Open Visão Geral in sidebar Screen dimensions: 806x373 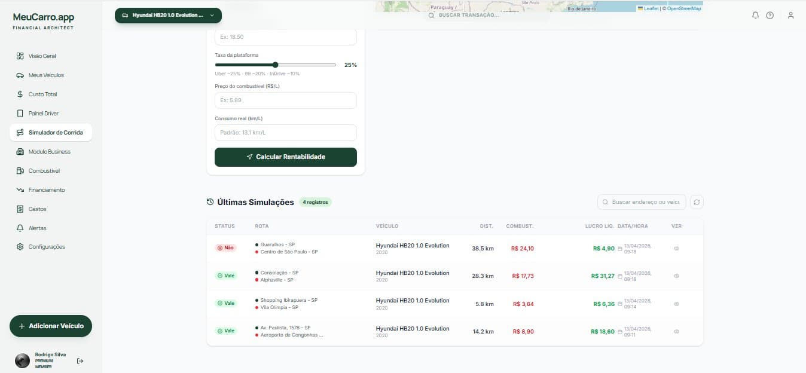click(42, 56)
